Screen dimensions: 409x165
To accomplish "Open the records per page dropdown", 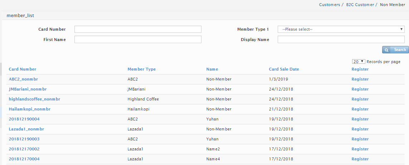I will [358, 62].
